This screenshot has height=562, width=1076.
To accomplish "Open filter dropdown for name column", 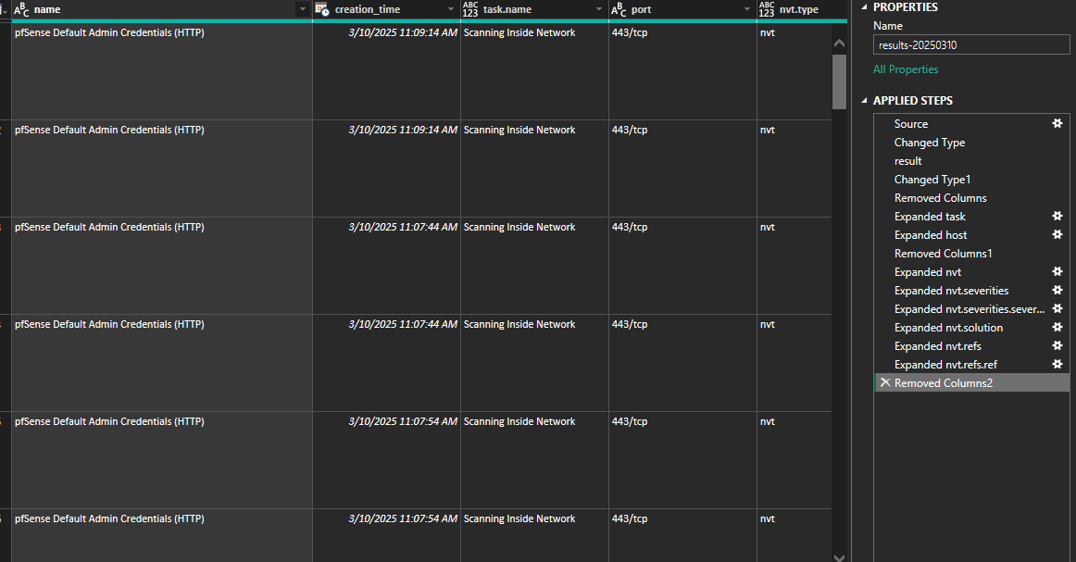I will tap(302, 9).
